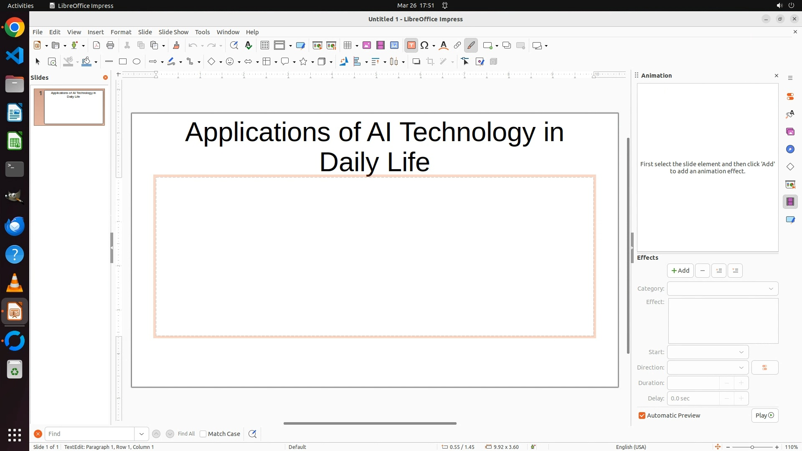Toggle the Display Grid icon
Screen dimensions: 802x451
pyautogui.click(x=265, y=46)
